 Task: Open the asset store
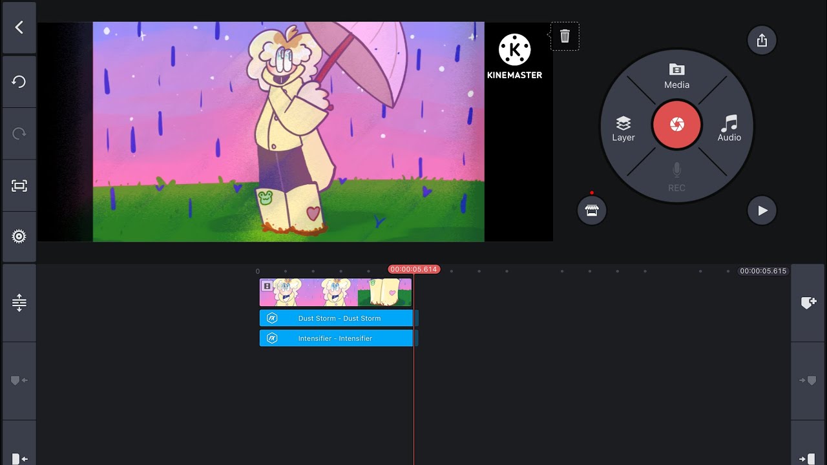tap(592, 211)
